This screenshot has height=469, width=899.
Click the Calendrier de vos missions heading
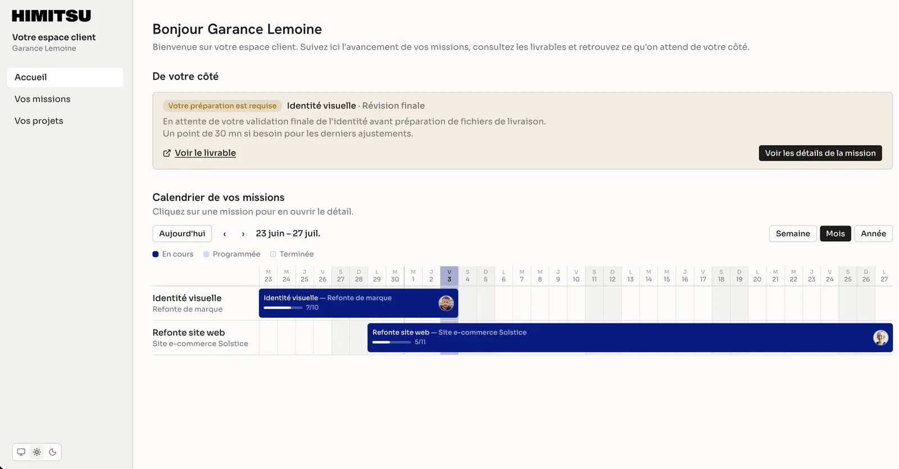[219, 197]
